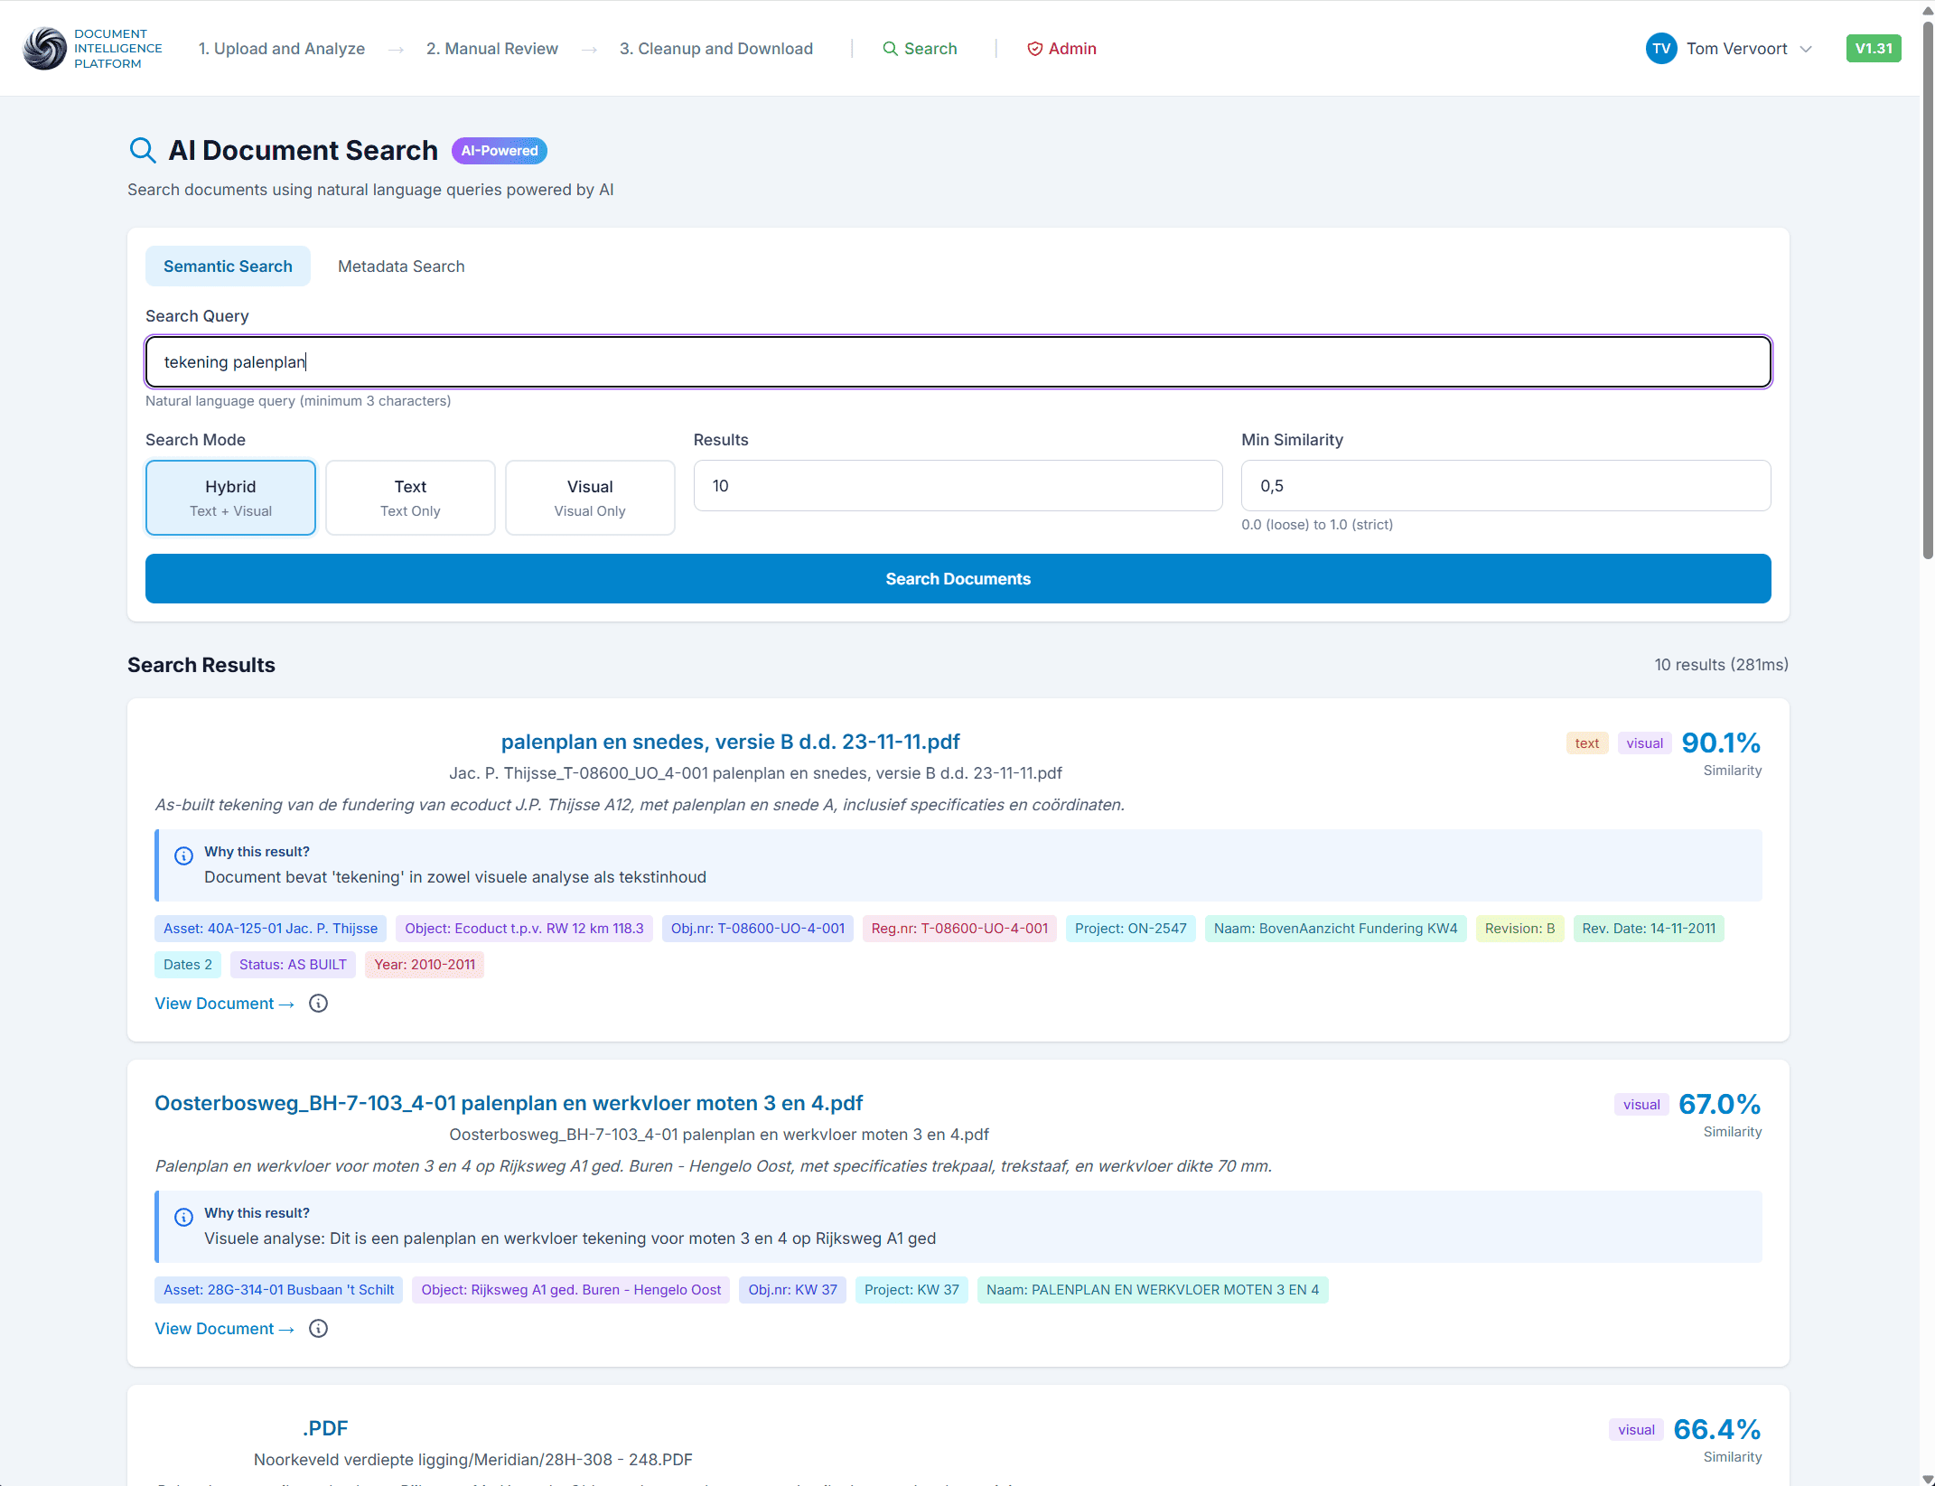This screenshot has width=1935, height=1486.
Task: Click the Search Documents button
Action: point(958,578)
